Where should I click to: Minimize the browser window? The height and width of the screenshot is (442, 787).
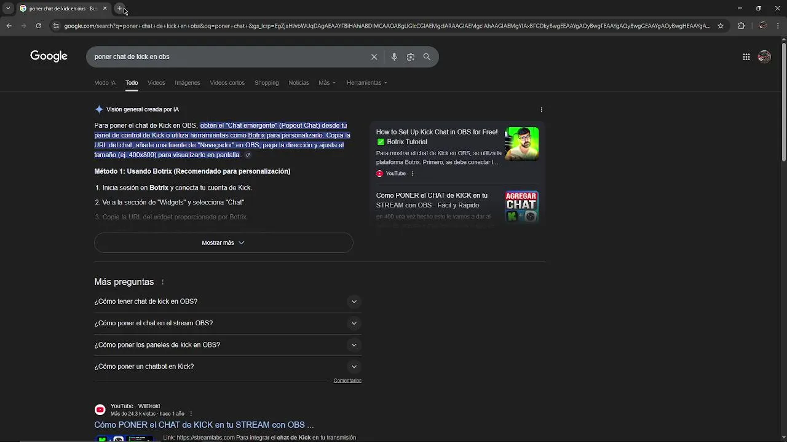[x=740, y=9]
